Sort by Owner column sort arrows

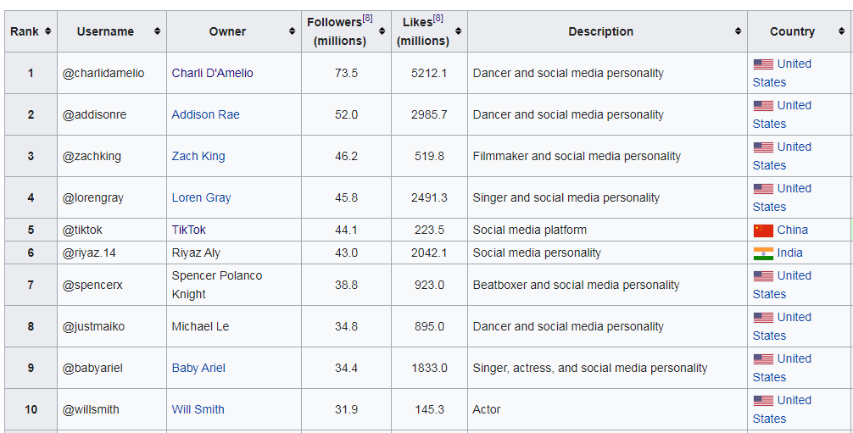[293, 31]
